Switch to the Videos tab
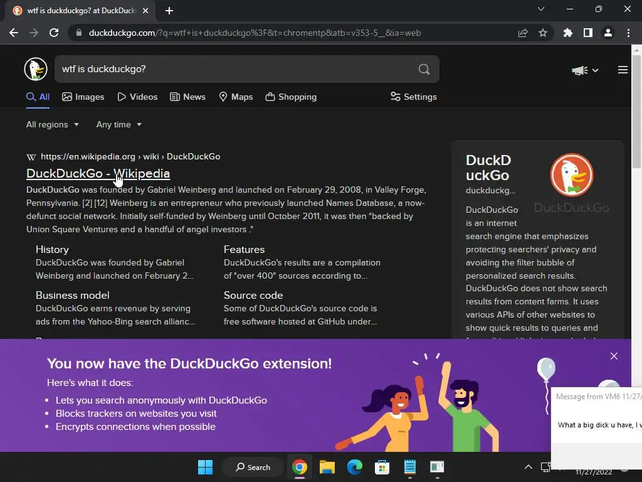Image resolution: width=642 pixels, height=482 pixels. coord(137,97)
